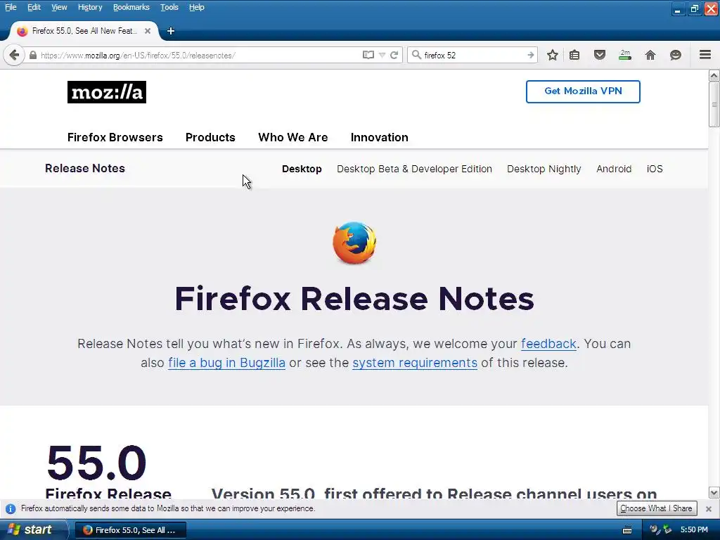The height and width of the screenshot is (540, 720).
Task: Open the History menu
Action: (x=90, y=7)
